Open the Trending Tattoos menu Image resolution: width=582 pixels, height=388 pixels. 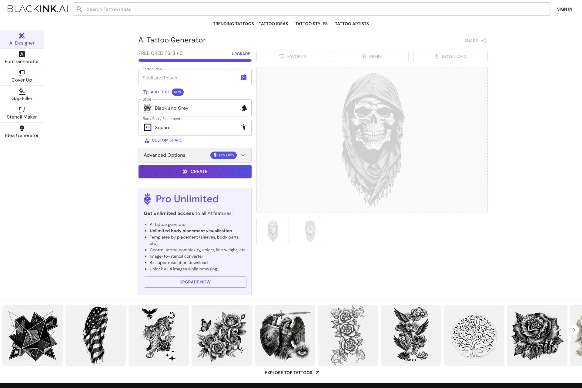(233, 24)
